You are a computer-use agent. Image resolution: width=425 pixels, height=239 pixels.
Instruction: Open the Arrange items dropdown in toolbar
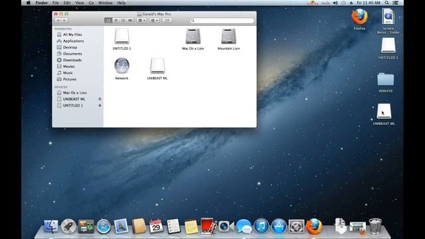[155, 21]
